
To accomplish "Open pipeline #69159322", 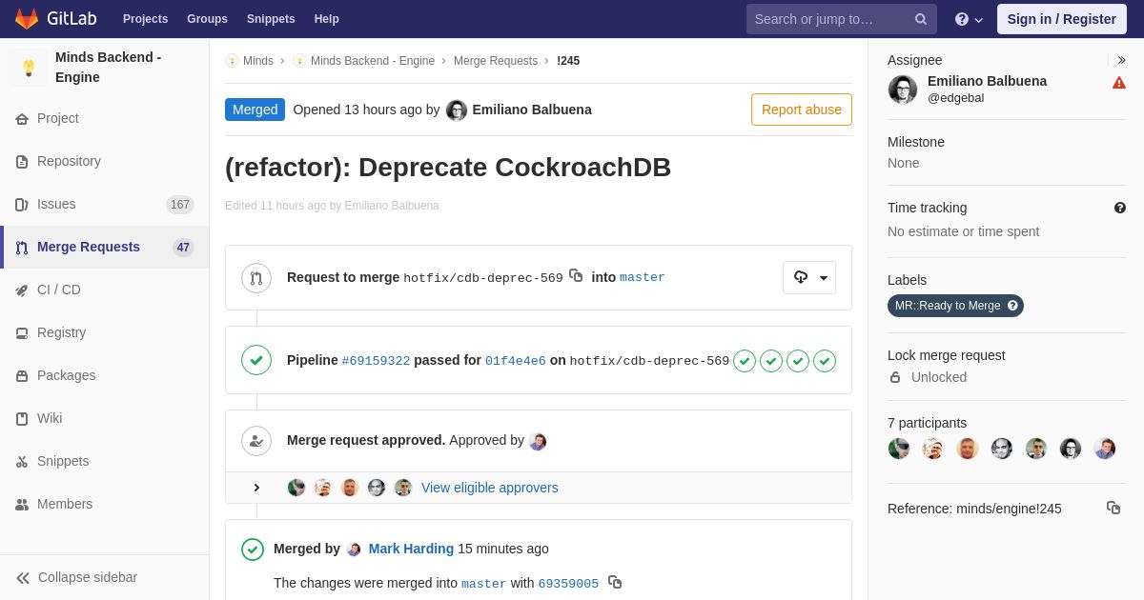I will tap(376, 361).
